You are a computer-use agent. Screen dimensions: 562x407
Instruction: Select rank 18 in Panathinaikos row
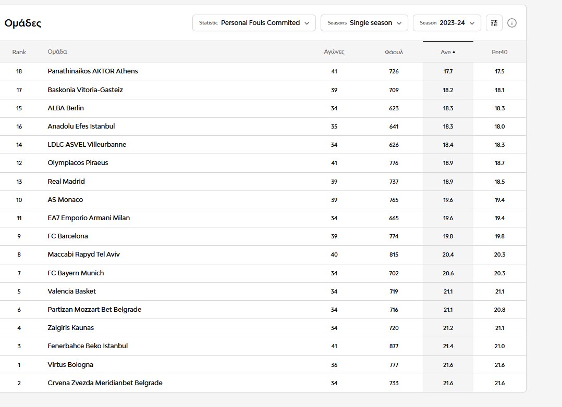pos(19,71)
